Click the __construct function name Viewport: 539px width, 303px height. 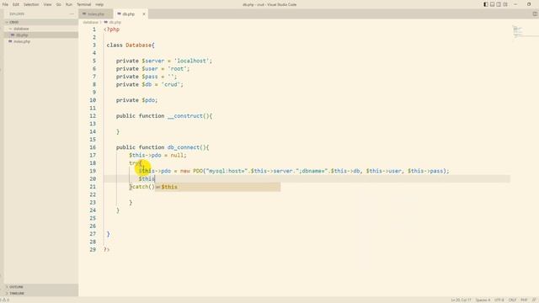(185, 116)
